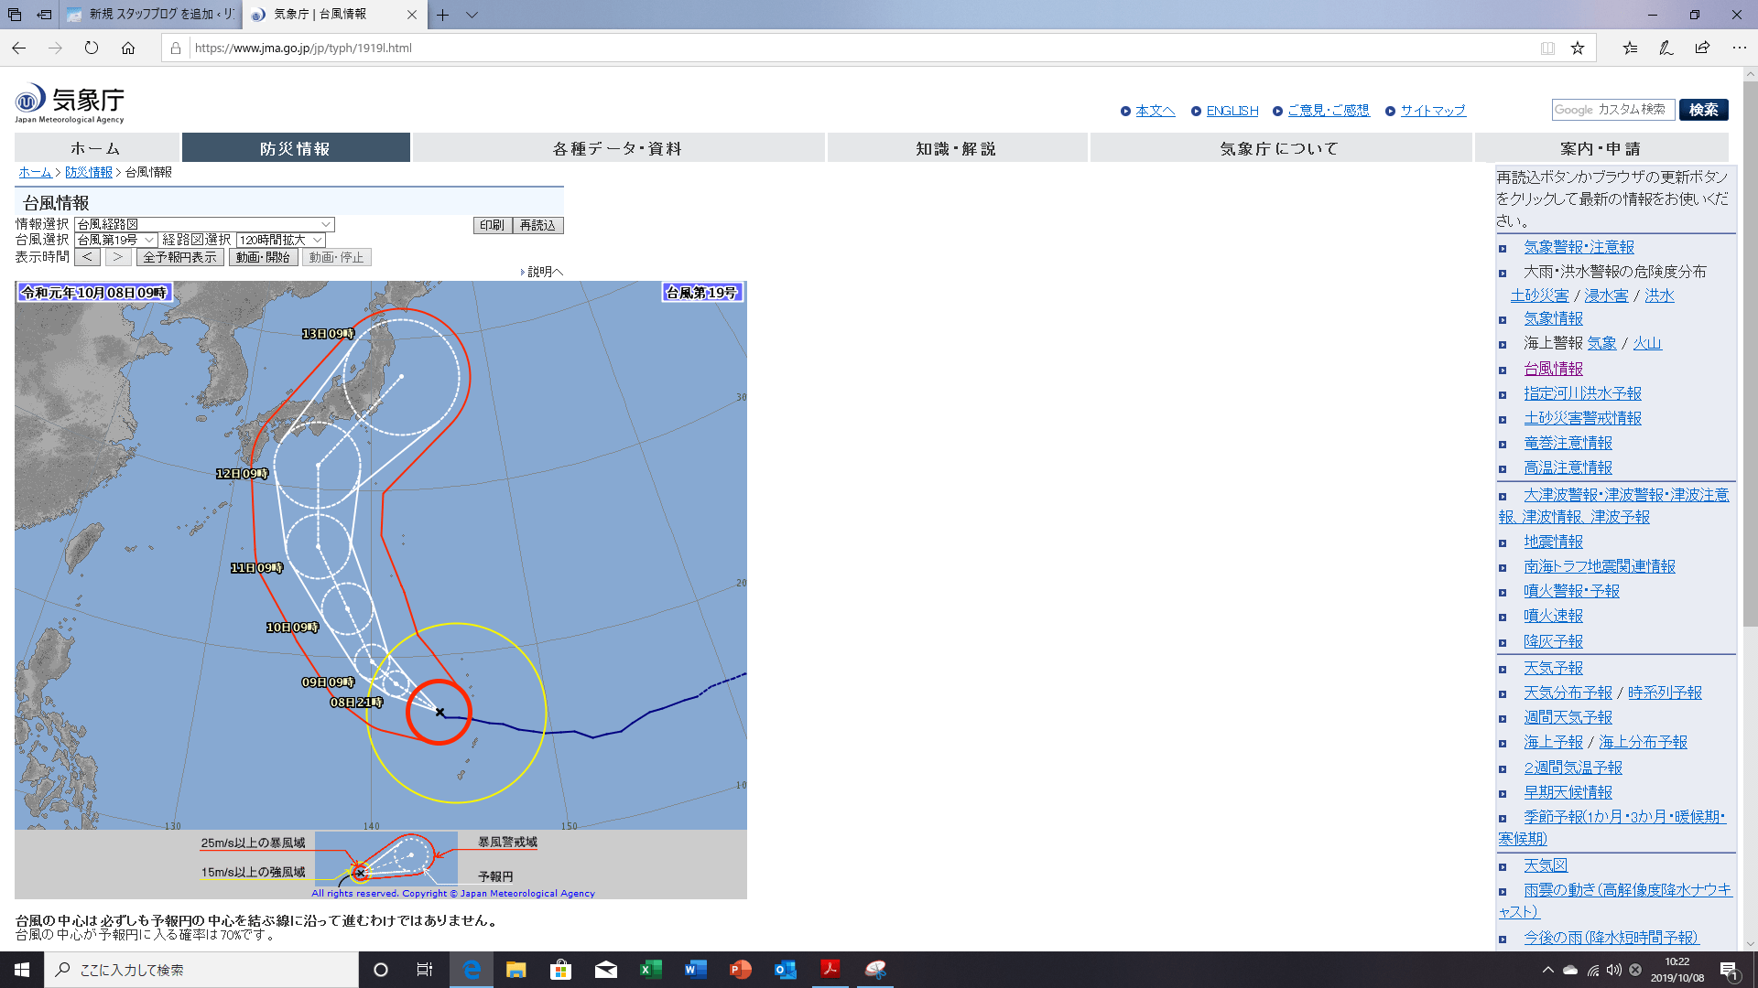Image resolution: width=1758 pixels, height=988 pixels.
Task: Open PowerPoint from the taskbar
Action: 740,970
